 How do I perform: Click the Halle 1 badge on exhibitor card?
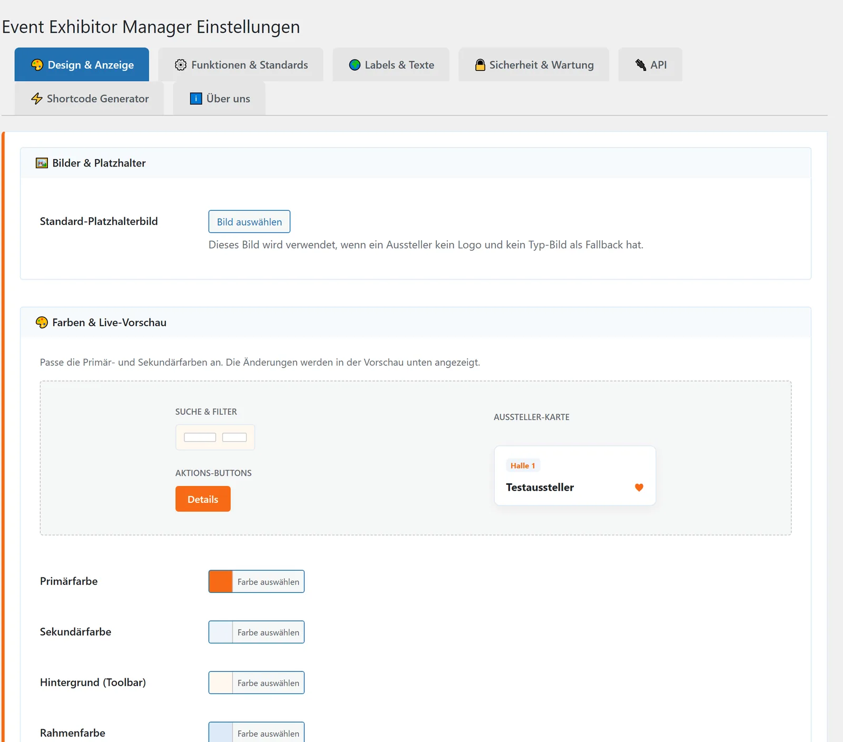coord(523,466)
